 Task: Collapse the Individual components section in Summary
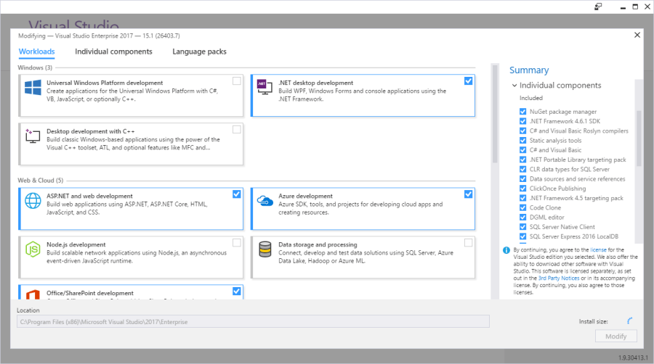pos(514,86)
